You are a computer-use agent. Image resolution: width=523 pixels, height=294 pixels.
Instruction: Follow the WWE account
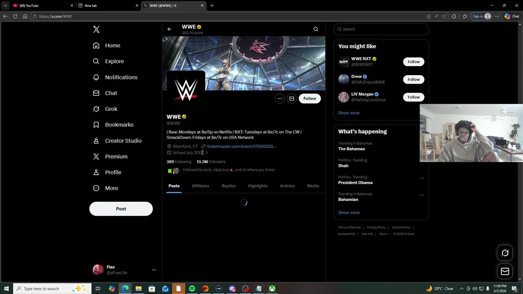310,98
